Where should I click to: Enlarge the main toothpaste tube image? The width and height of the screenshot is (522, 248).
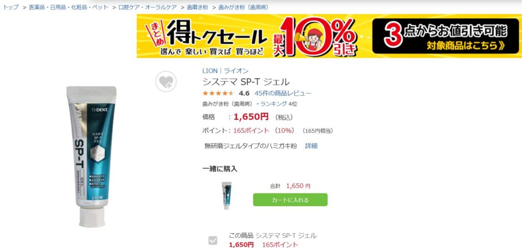(92, 156)
